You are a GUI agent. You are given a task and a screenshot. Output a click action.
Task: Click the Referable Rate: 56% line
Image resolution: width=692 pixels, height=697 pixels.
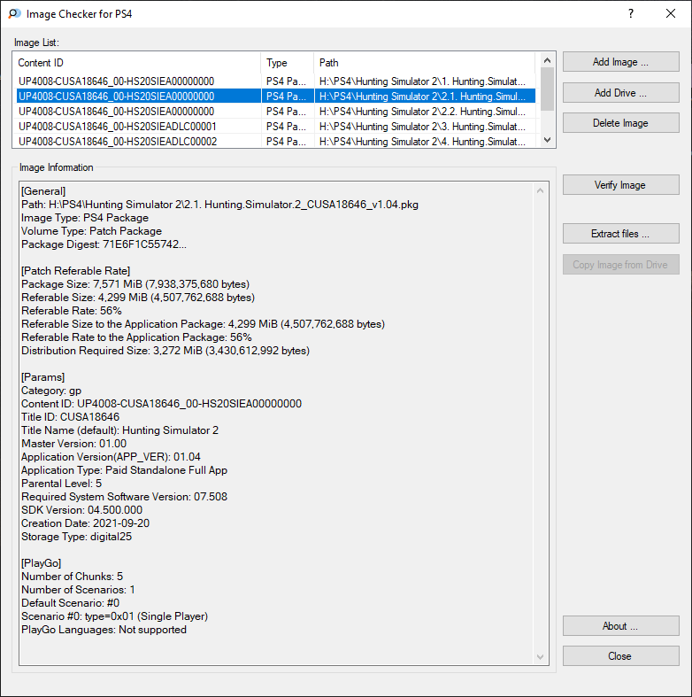(x=72, y=310)
